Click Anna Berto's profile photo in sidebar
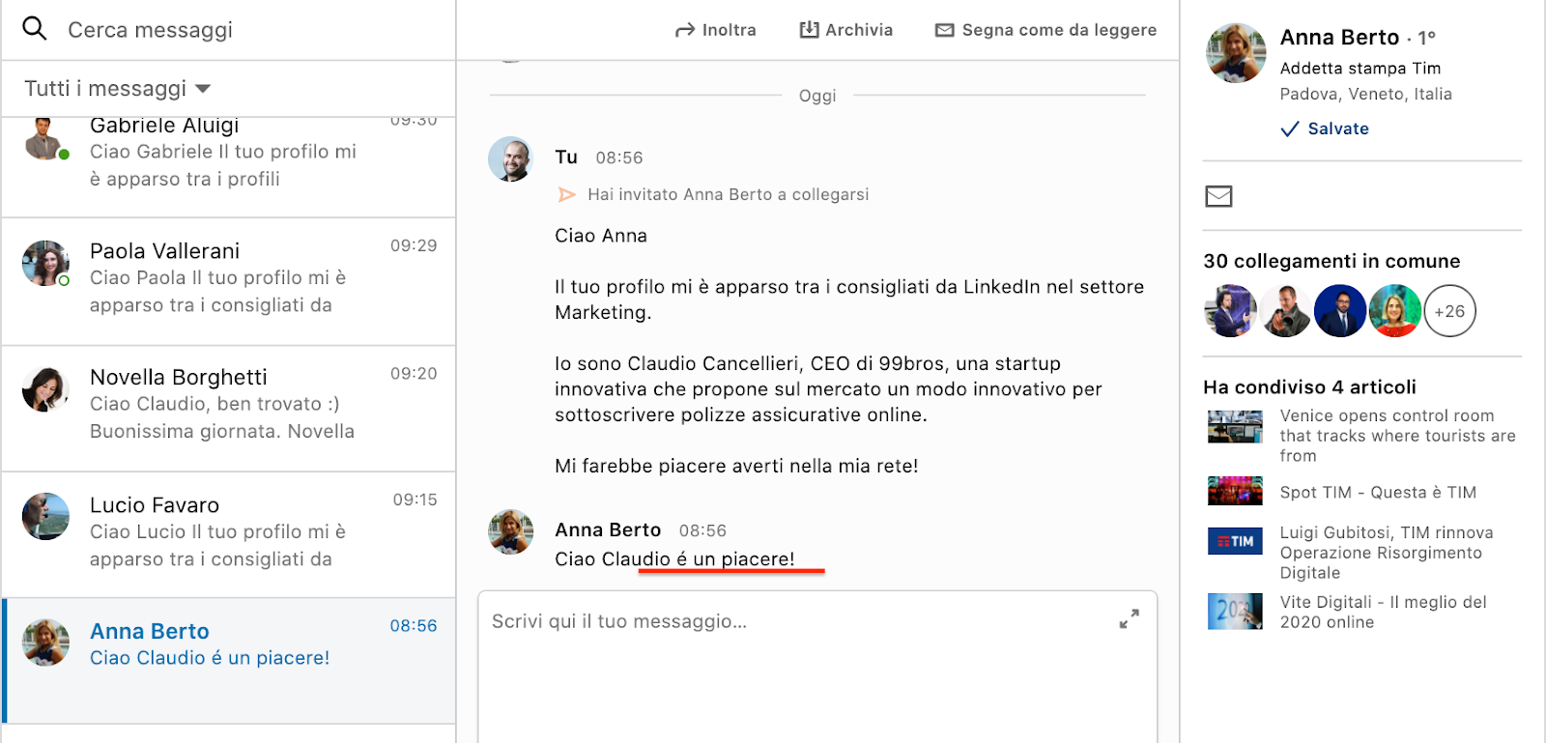Viewport: 1546px width, 743px height. (1236, 53)
